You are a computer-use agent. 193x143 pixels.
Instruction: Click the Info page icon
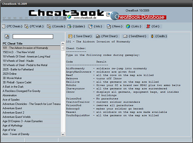tap(91, 26)
